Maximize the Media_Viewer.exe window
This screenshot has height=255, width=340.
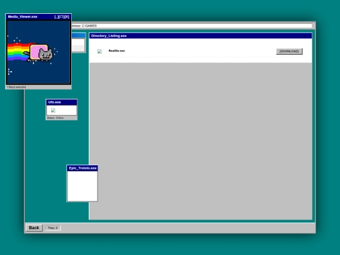[x=61, y=17]
